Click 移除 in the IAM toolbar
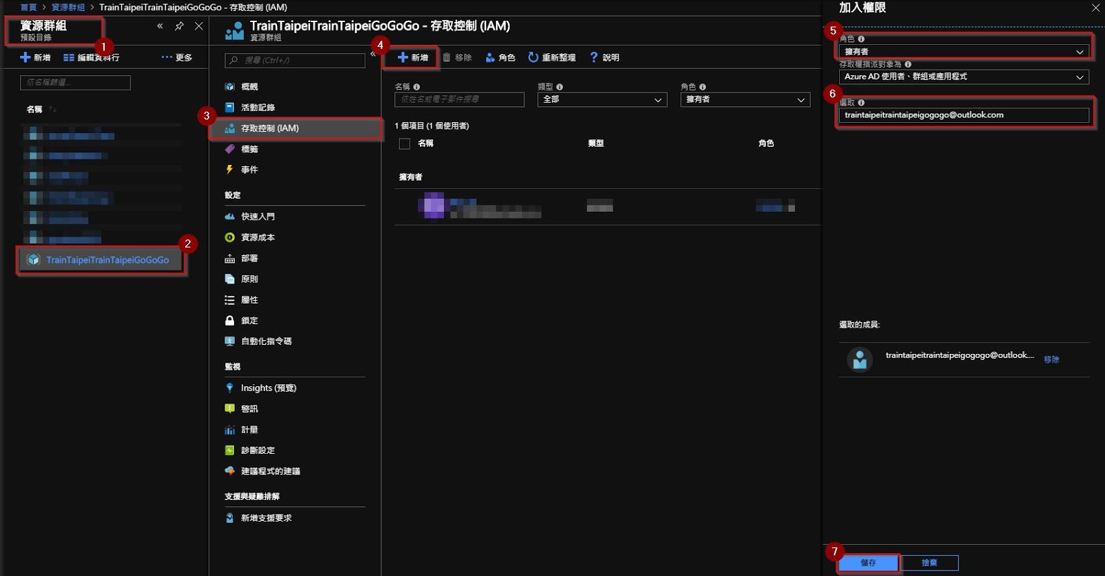The image size is (1105, 576). click(x=457, y=57)
